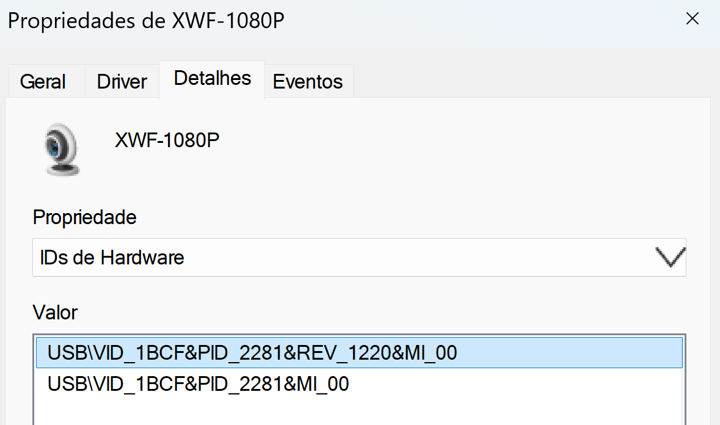The width and height of the screenshot is (720, 425).
Task: Click the 'Propriedades de XWF-1080P' window title
Action: point(147,21)
